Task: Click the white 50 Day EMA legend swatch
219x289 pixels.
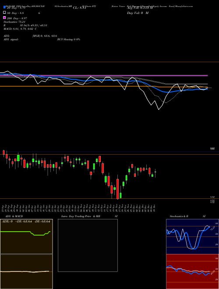Action: 4,13
